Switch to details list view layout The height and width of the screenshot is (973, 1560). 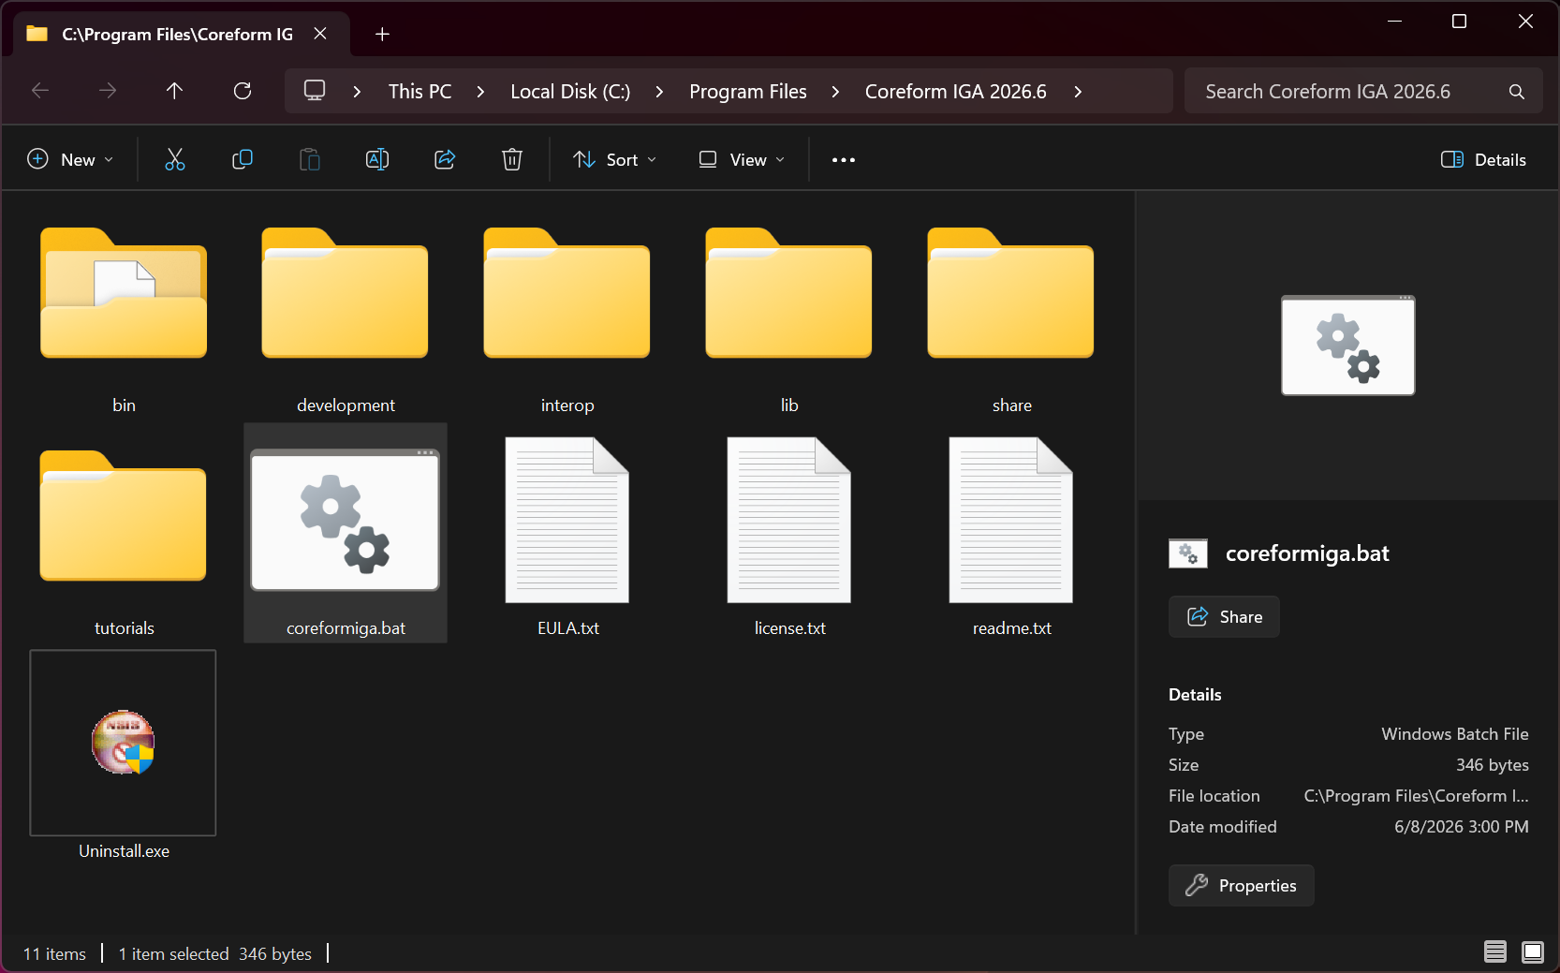[1495, 952]
